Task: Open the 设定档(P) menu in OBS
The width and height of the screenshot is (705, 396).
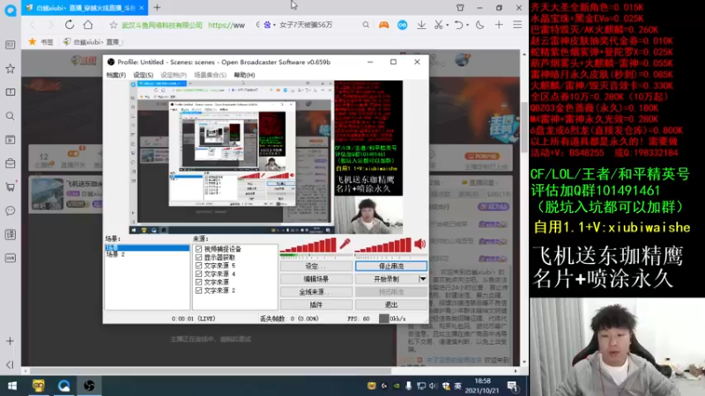Action: pyautogui.click(x=174, y=75)
